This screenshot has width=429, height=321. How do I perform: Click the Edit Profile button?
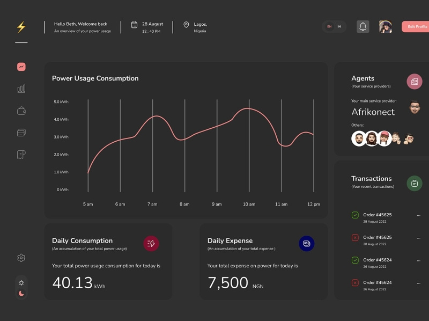click(x=417, y=27)
